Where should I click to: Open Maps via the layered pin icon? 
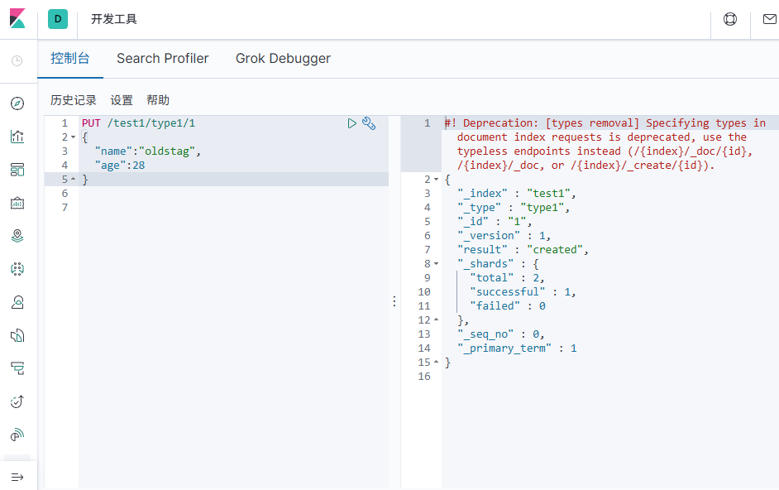coord(17,236)
